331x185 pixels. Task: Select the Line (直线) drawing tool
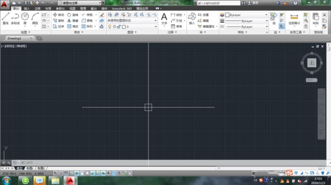5,18
